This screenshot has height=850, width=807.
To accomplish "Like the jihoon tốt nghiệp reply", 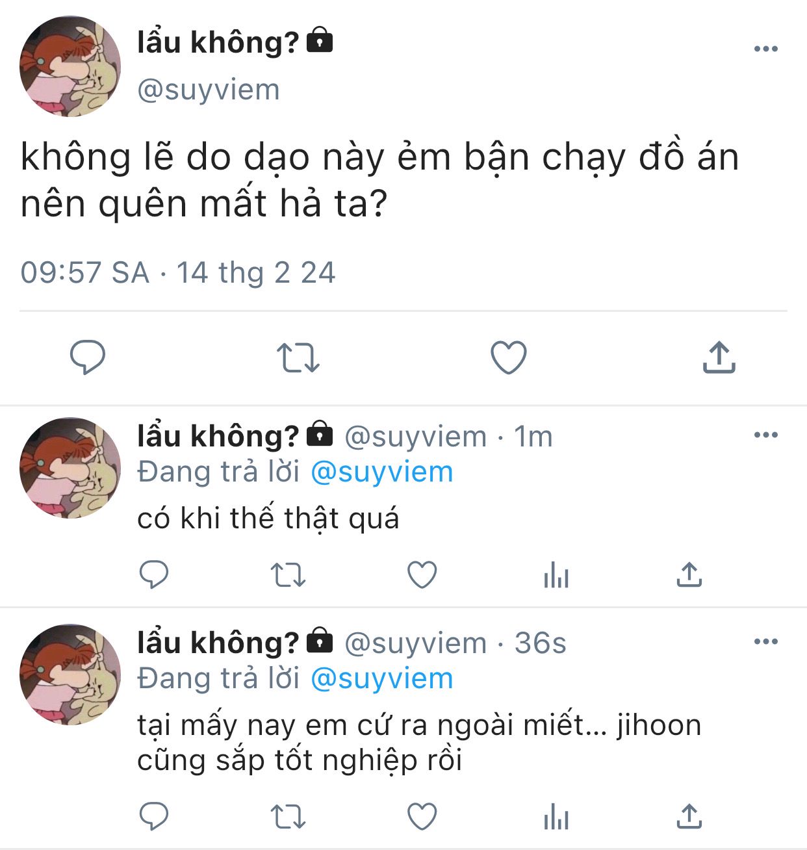I will [x=422, y=817].
